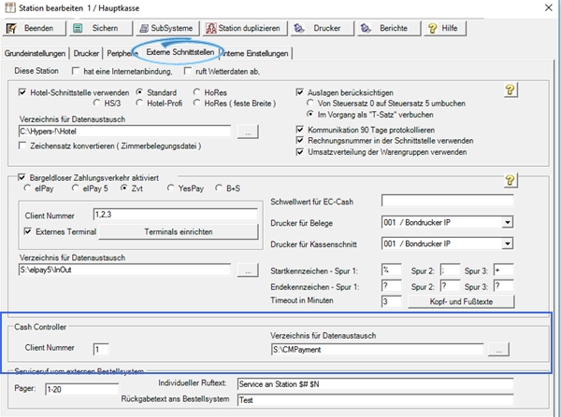The width and height of the screenshot is (561, 417).
Task: Open Hilfe help button
Action: [445, 28]
